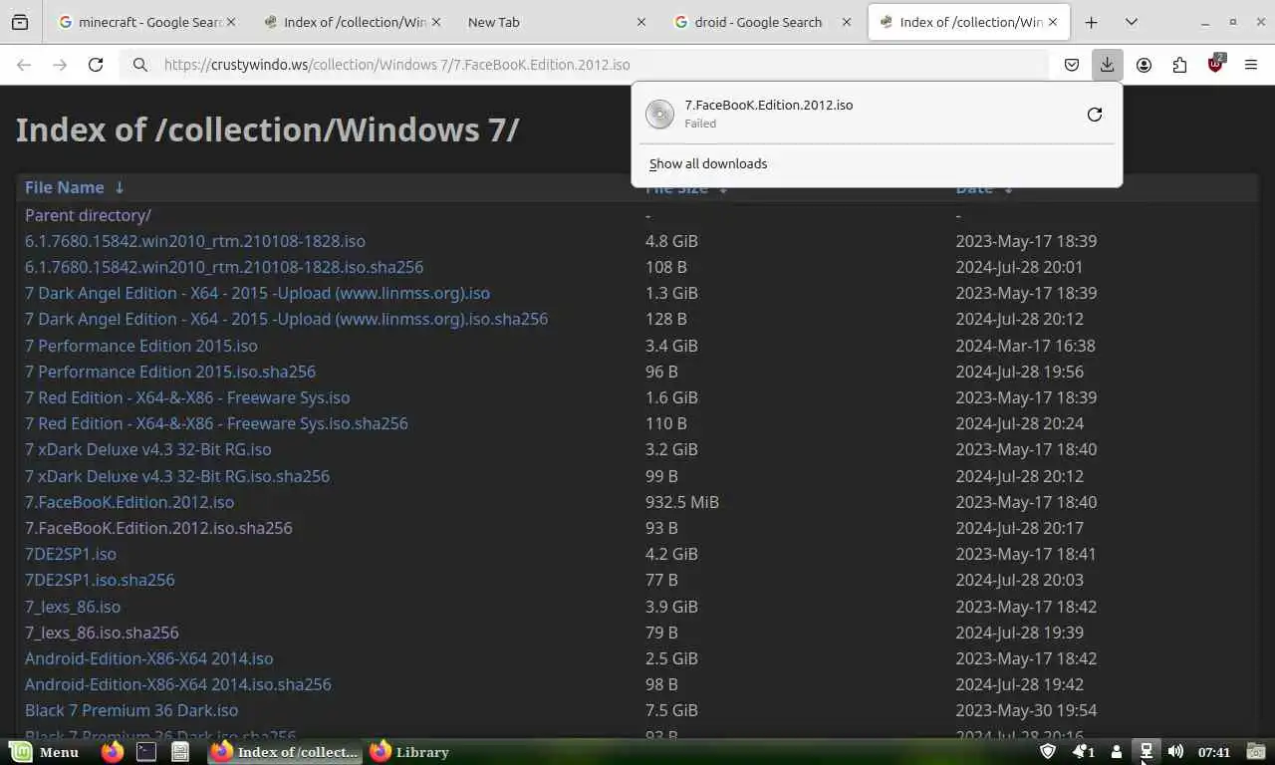Open 6.1.7680.15842.win2010_rtm.210108-1828.iso link
The height and width of the screenshot is (765, 1275).
(195, 241)
